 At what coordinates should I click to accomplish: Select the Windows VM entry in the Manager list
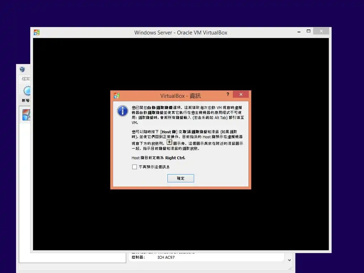[25, 115]
